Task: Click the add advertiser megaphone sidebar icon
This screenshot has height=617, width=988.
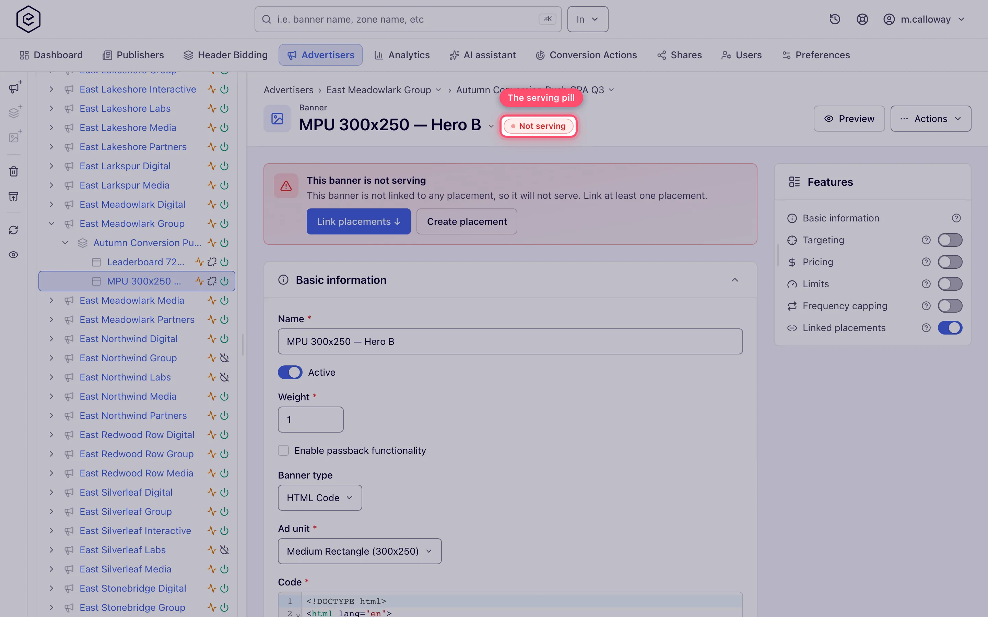Action: (15, 87)
